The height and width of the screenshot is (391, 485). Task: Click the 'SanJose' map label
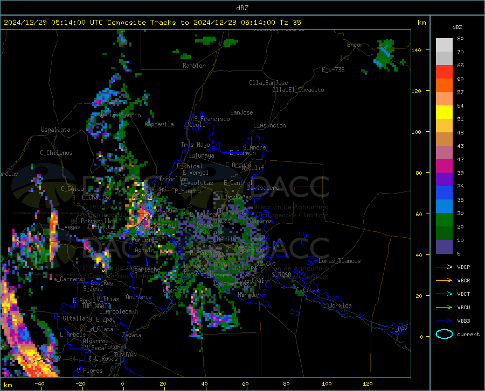pos(241,112)
